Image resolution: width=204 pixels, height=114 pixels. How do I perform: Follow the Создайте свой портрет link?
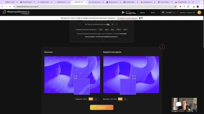127,18
